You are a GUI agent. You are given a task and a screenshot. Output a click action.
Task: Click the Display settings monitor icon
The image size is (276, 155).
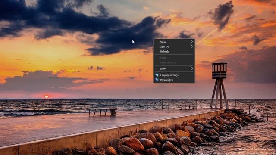click(157, 75)
